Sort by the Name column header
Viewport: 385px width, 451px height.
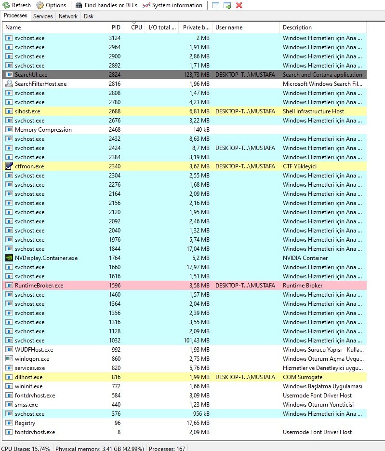click(51, 27)
